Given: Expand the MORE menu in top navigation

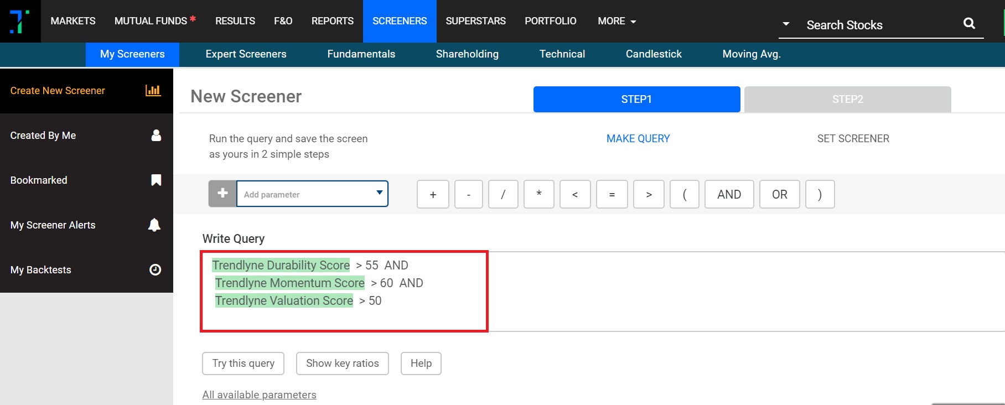Looking at the screenshot, I should pos(617,21).
